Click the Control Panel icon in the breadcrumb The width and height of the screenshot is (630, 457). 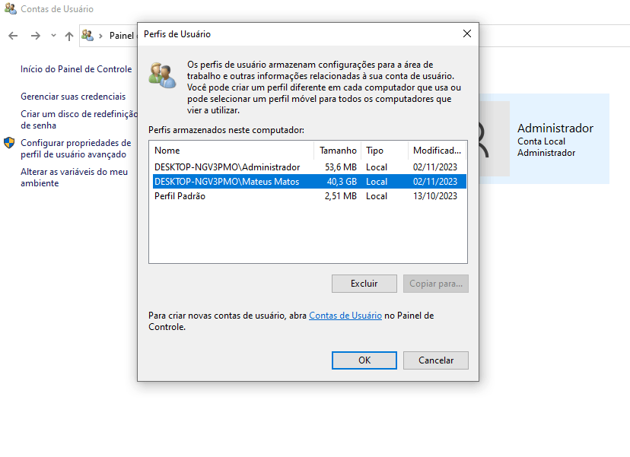tap(87, 35)
